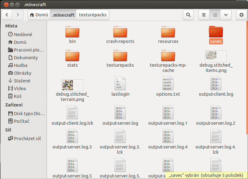Select the output-server.log.4.lck file icon
Viewport: 248px width, 179px height.
(216, 136)
